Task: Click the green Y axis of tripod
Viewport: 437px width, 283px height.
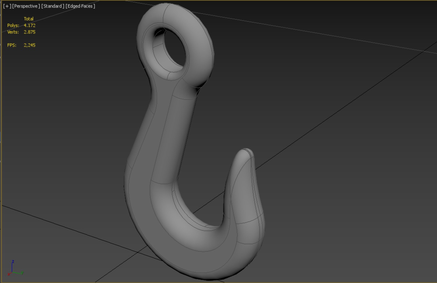Action: click(x=18, y=273)
